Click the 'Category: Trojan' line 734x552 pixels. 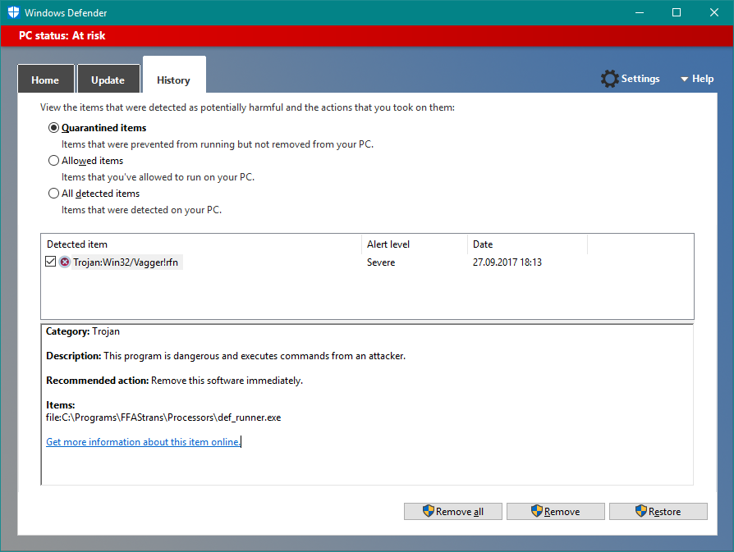pyautogui.click(x=83, y=331)
